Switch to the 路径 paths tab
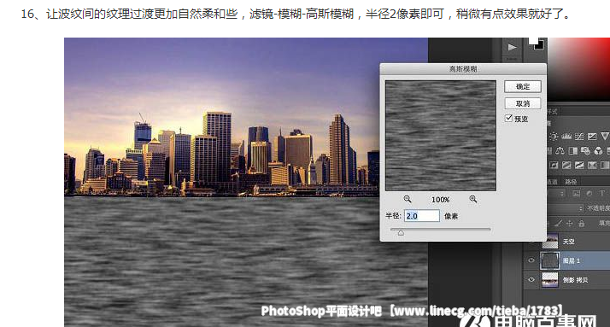This screenshot has width=610, height=327. click(x=571, y=182)
